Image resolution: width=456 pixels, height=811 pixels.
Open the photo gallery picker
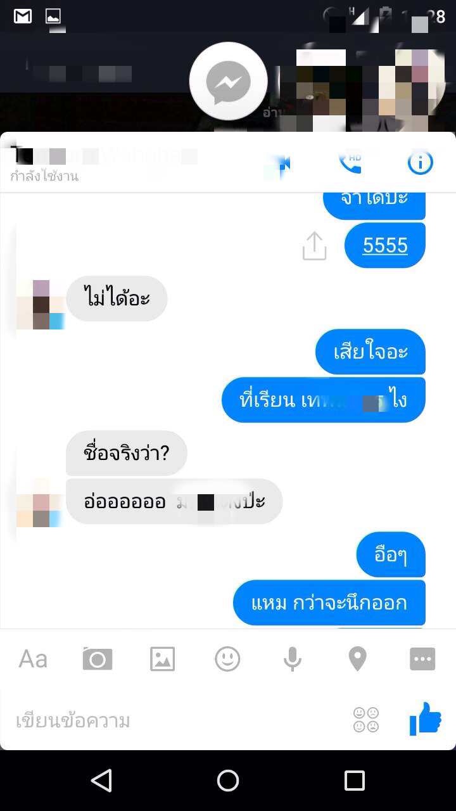click(x=163, y=659)
